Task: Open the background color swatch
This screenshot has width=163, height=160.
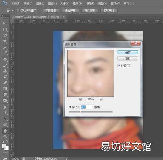Action: (x=7, y=149)
